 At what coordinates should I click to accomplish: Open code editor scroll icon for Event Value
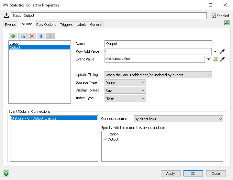(x=216, y=59)
